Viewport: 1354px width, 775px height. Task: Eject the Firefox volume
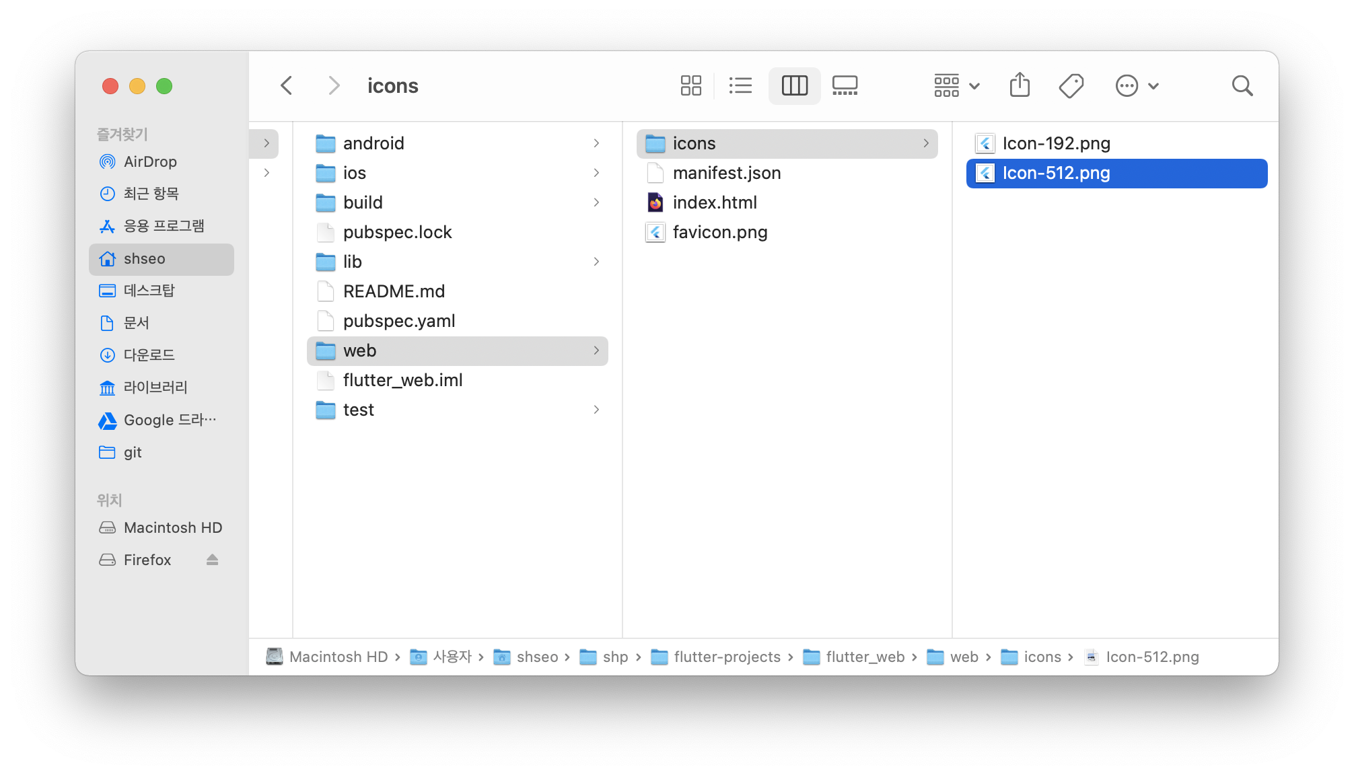212,560
